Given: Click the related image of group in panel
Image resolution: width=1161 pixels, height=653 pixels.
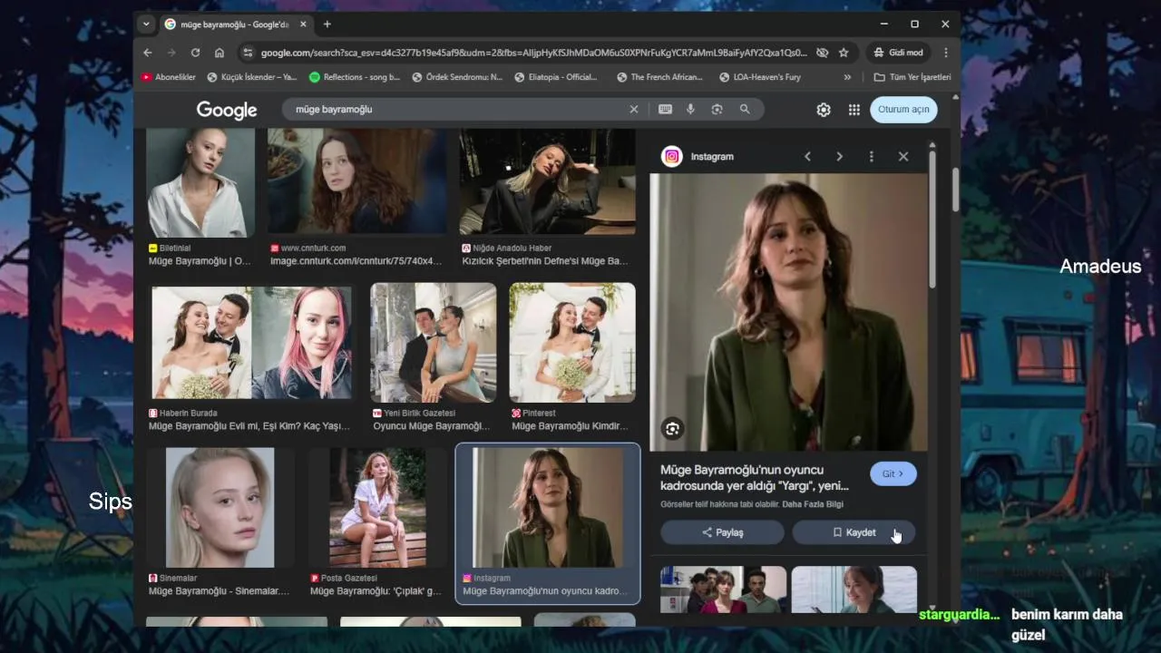Looking at the screenshot, I should 723,590.
